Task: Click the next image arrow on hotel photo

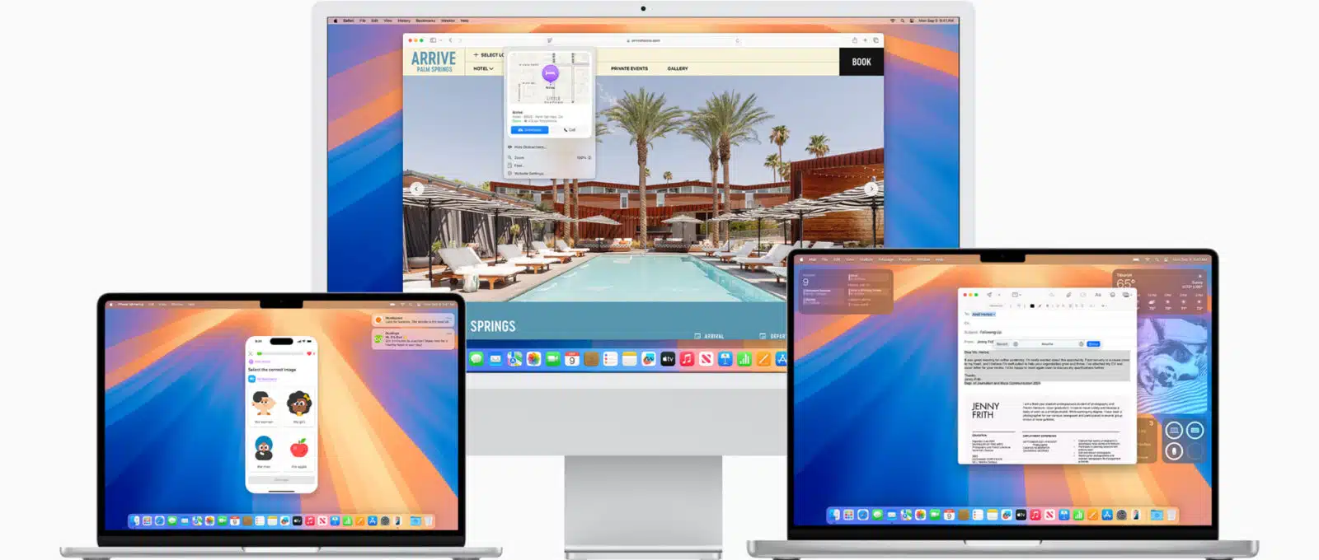Action: coord(871,189)
